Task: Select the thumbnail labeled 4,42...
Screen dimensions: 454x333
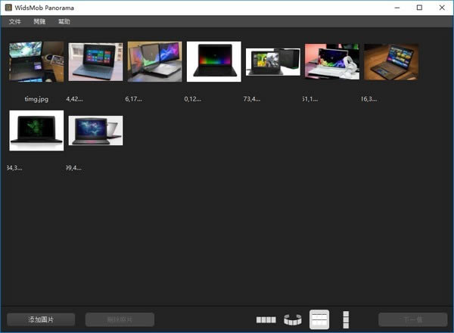Action: 95,61
